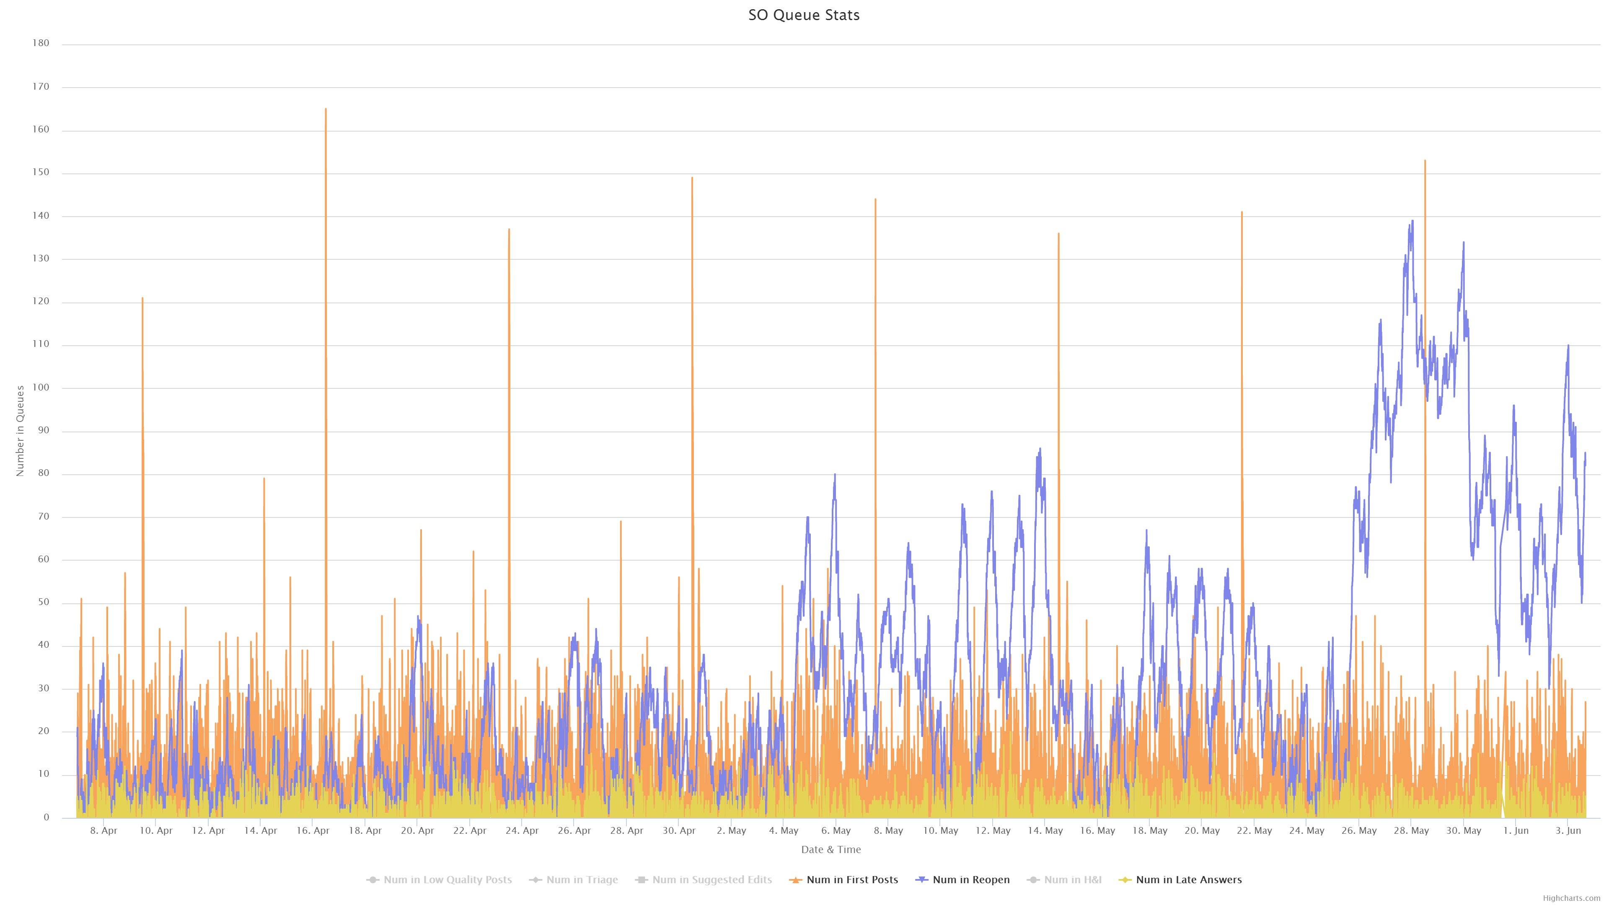Click the SO Queue Stats chart title
The height and width of the screenshot is (905, 1609).
point(804,15)
